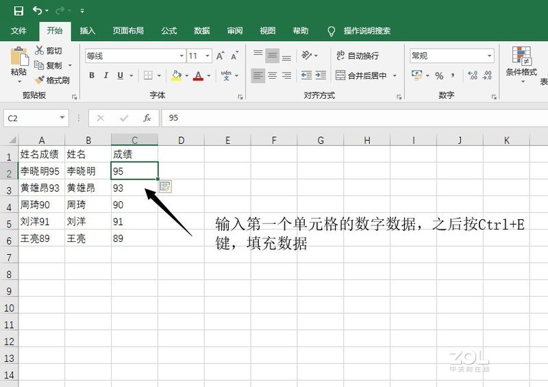Click the increase font size icon
The image size is (548, 387).
tap(220, 55)
